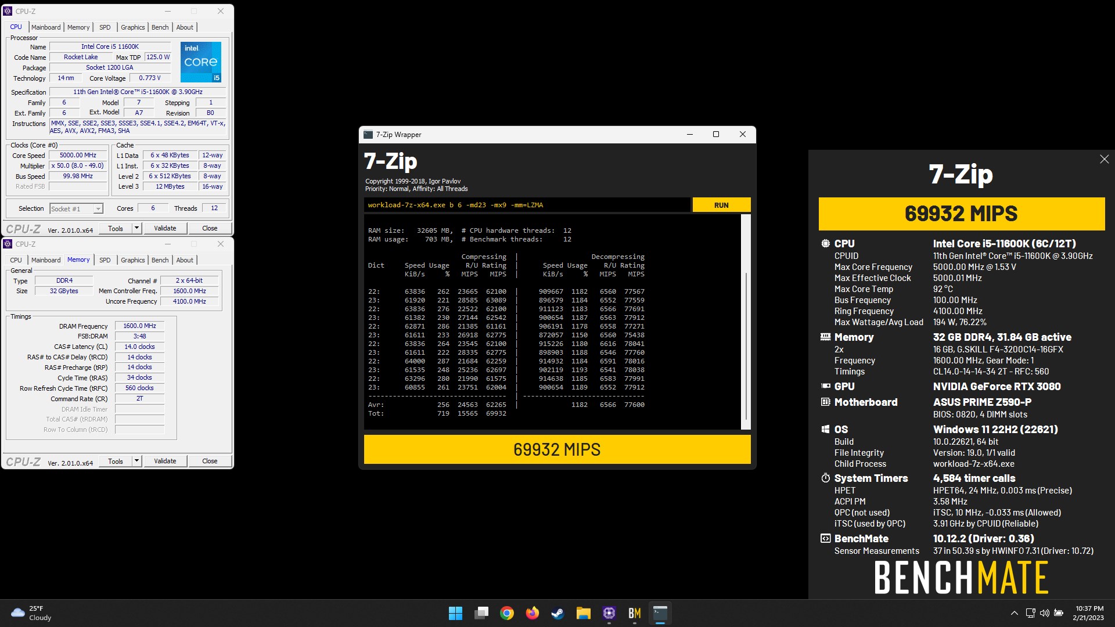The width and height of the screenshot is (1115, 627).
Task: Click BenchMate Memory section icon
Action: (x=825, y=337)
